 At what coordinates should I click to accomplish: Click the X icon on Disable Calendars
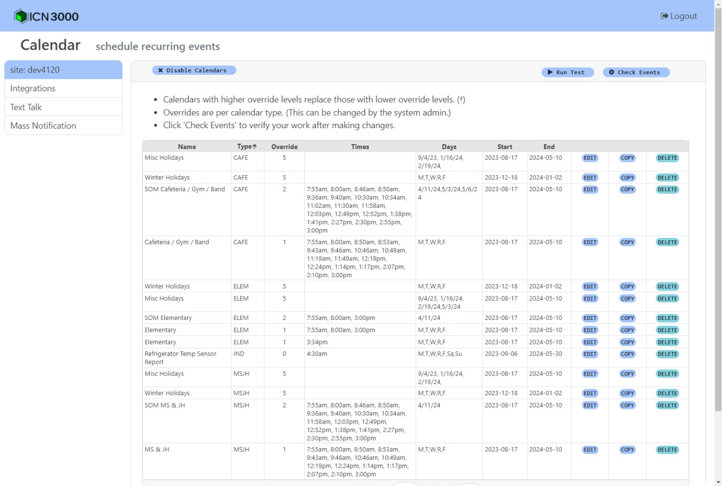pos(161,69)
